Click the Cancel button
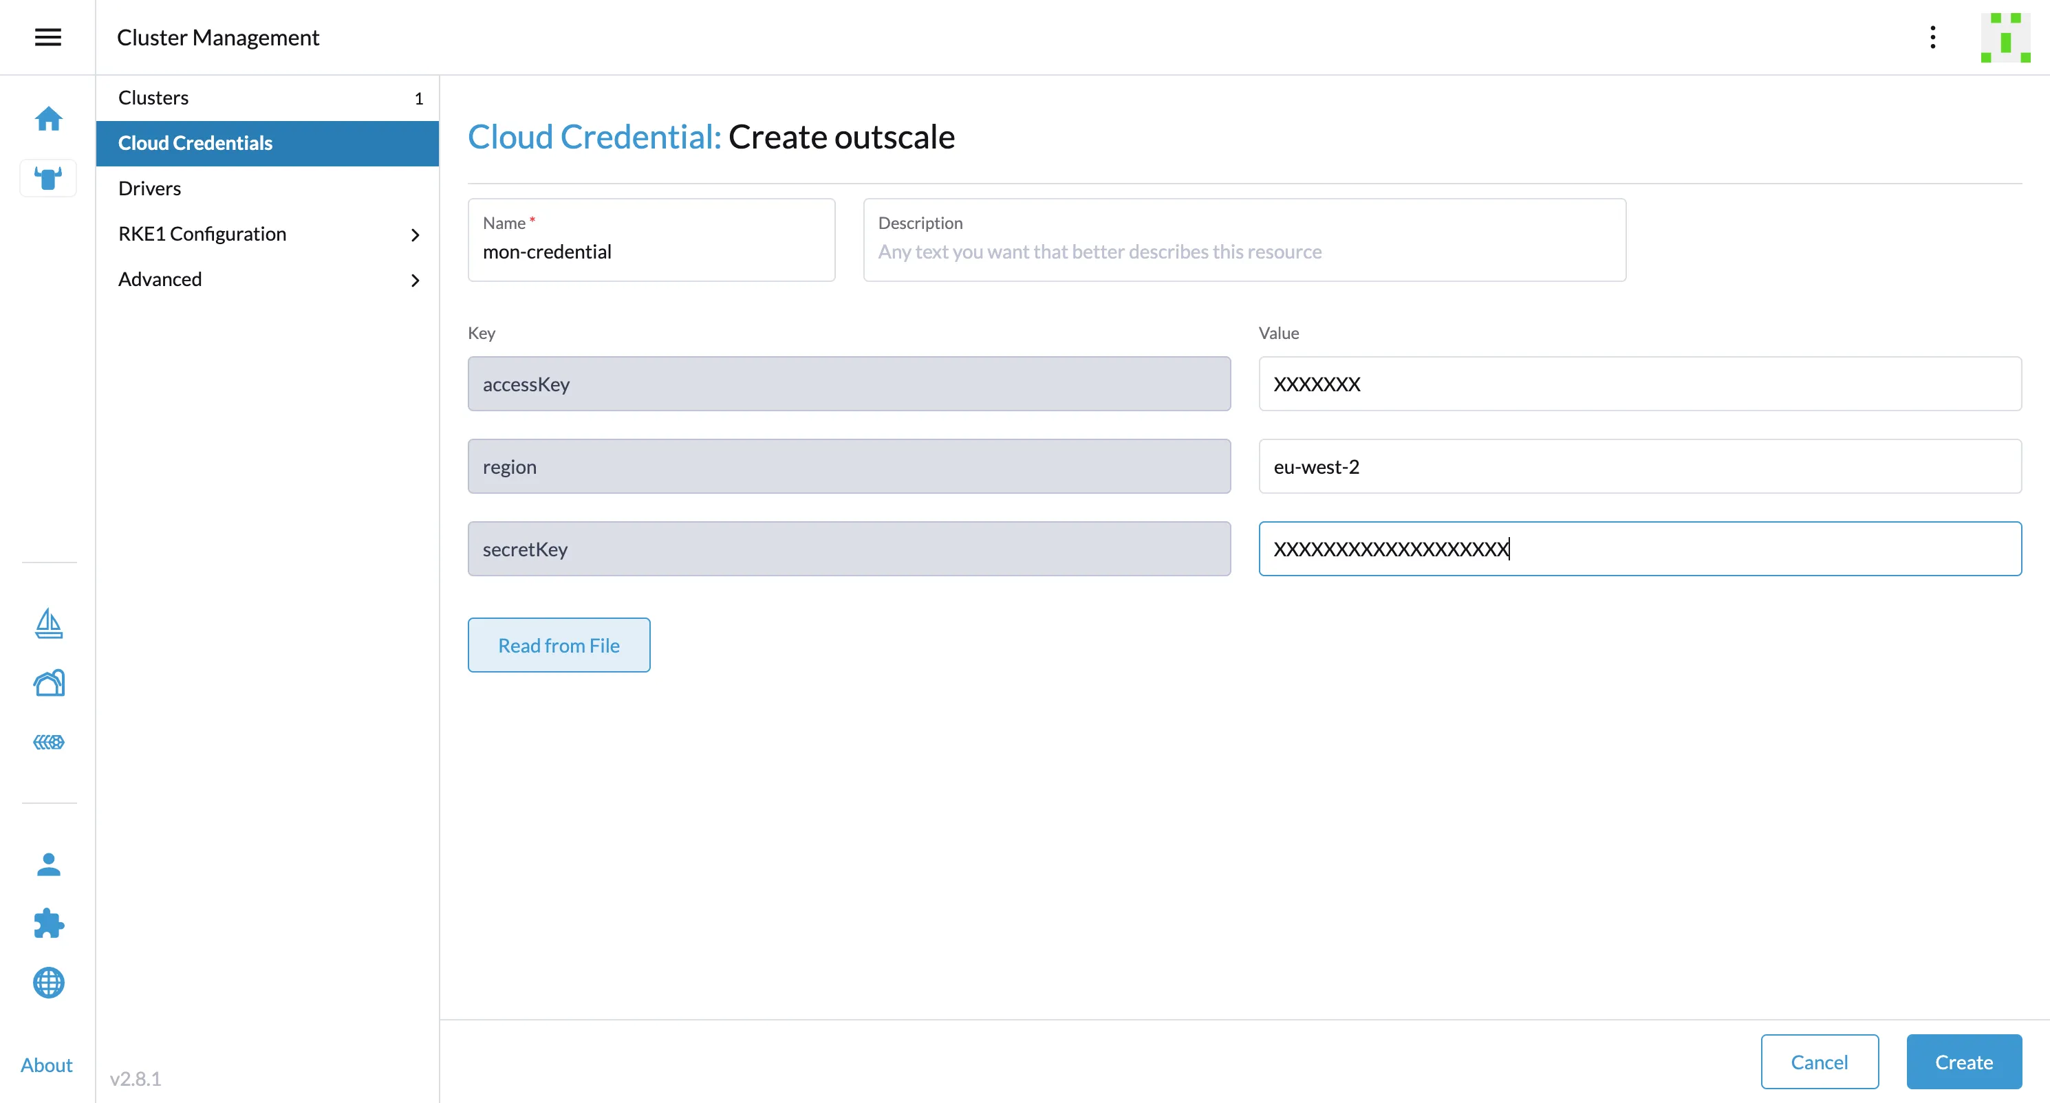Screen dimensions: 2050x1103 (1818, 1062)
